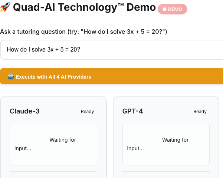Click the white dot in the DEMO badge
223x178 pixels.
tap(164, 10)
